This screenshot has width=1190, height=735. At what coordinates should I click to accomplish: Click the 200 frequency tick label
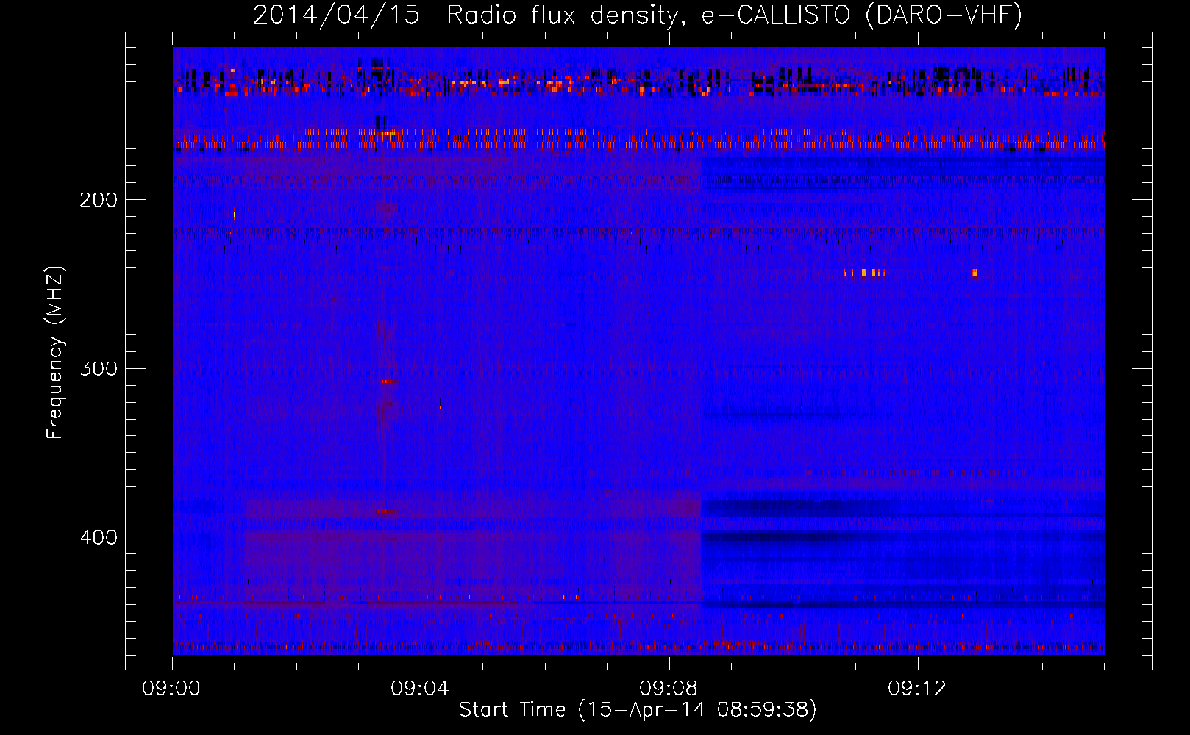point(99,200)
